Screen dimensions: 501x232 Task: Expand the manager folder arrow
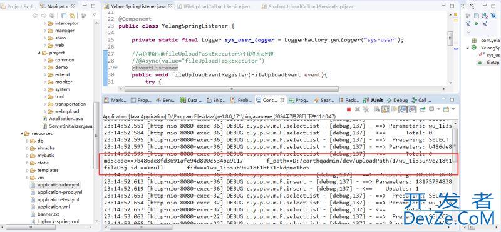[x=44, y=31]
